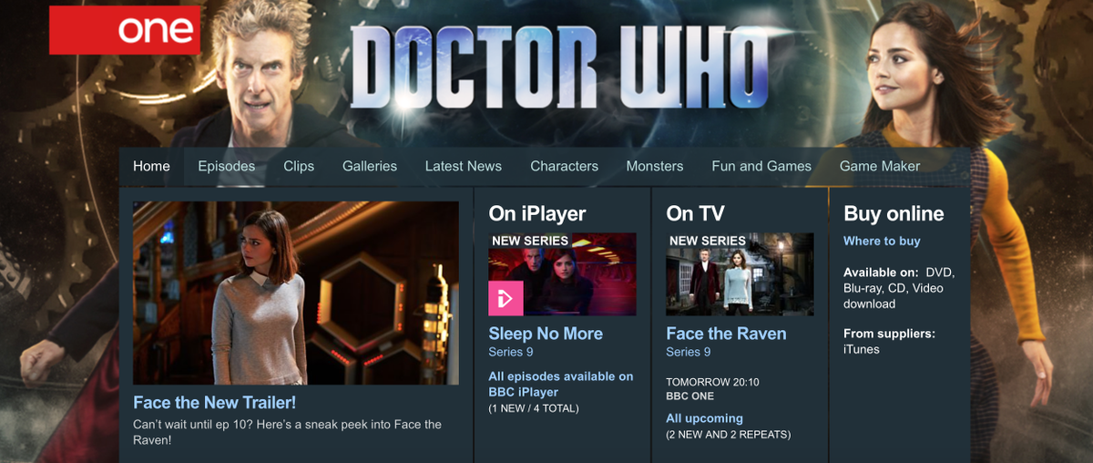Click NEW SERIES banner on TV thumbnail
Screen dimensions: 1093x463
708,241
